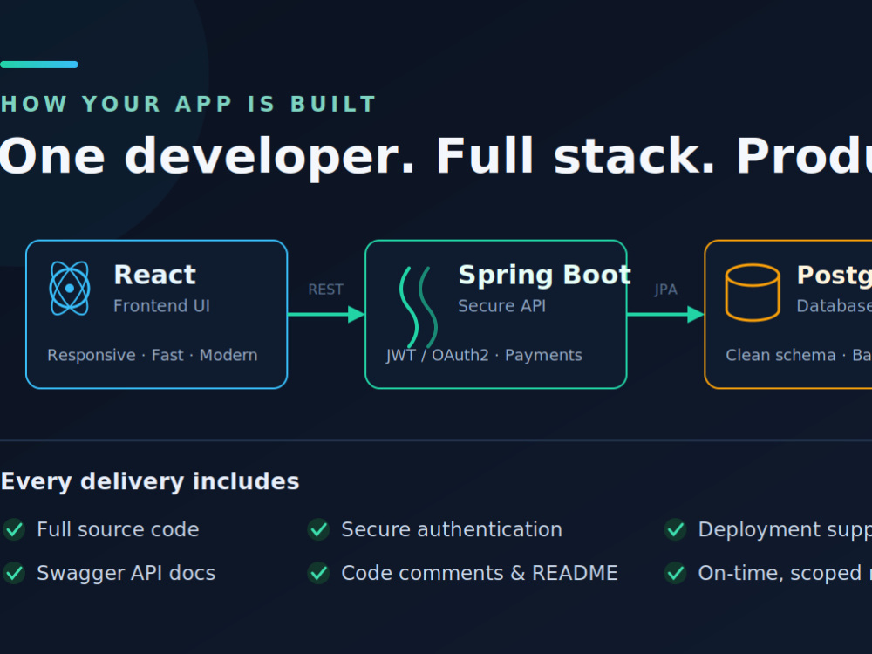Click the Swagger API docs item
Image resolution: width=872 pixels, height=654 pixels.
pyautogui.click(x=126, y=573)
